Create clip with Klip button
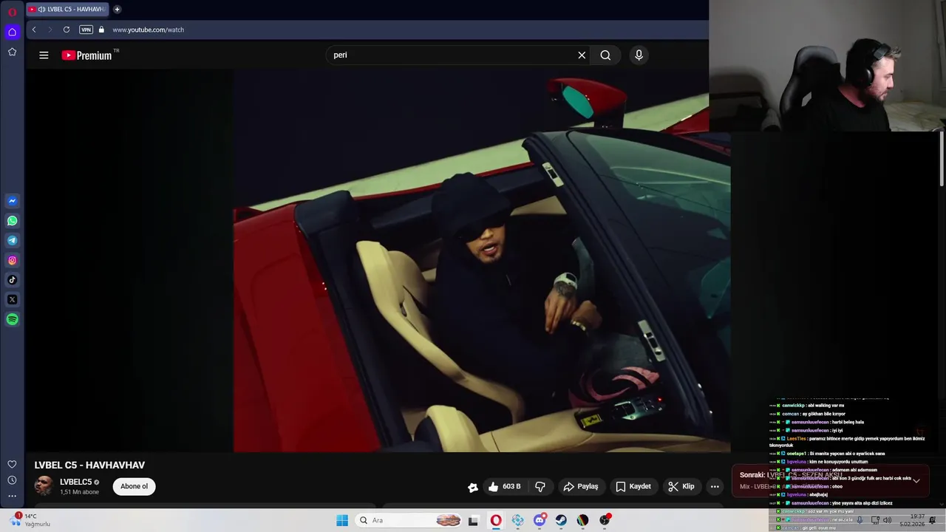The height and width of the screenshot is (532, 946). (x=681, y=486)
